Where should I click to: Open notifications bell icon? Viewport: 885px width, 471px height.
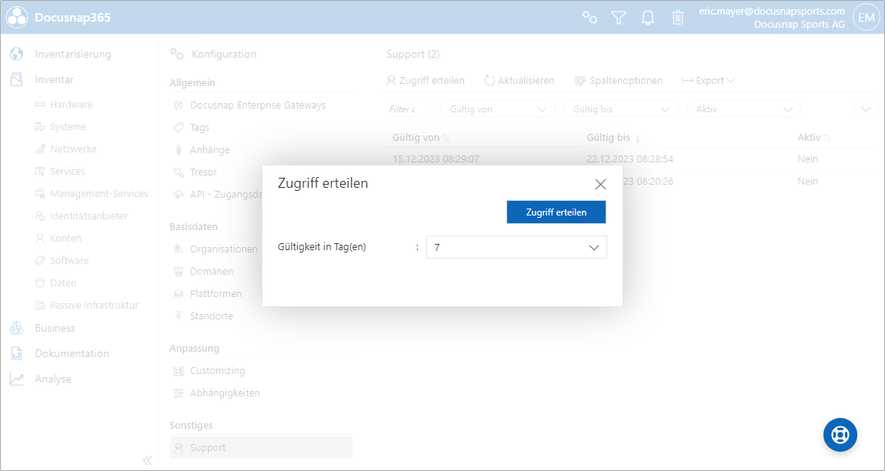(648, 17)
